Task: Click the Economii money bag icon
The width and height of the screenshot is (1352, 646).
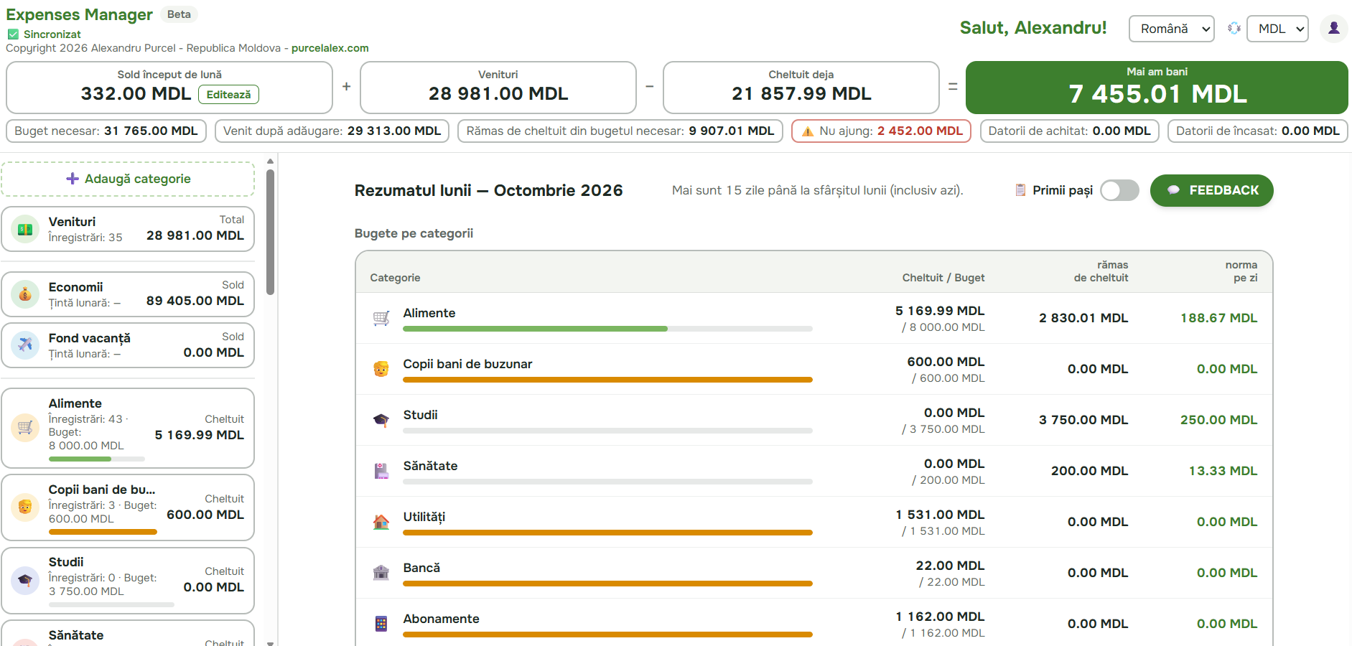Action: tap(25, 294)
